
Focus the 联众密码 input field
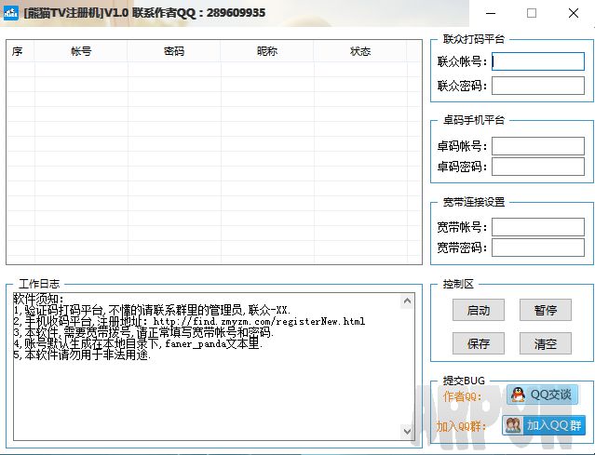click(x=538, y=86)
